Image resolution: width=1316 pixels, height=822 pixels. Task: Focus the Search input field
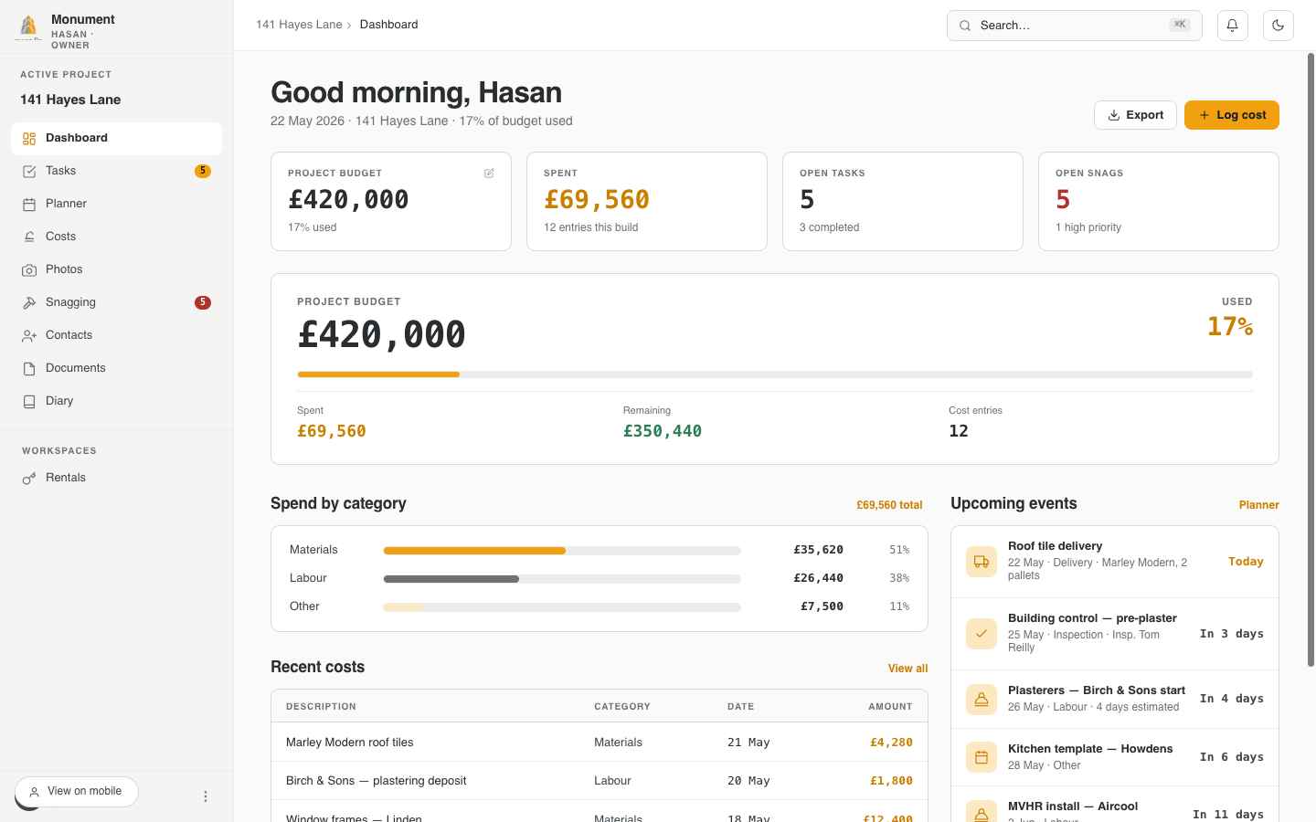coord(1074,26)
